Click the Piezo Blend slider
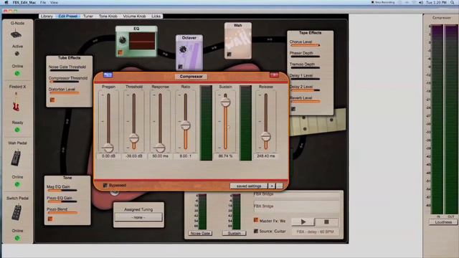Image resolution: width=459 pixels, height=258 pixels. (62, 213)
